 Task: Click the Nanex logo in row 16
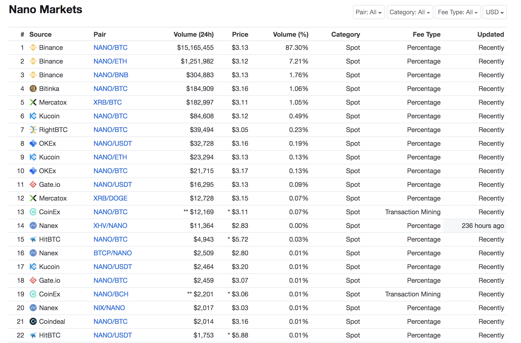(33, 253)
